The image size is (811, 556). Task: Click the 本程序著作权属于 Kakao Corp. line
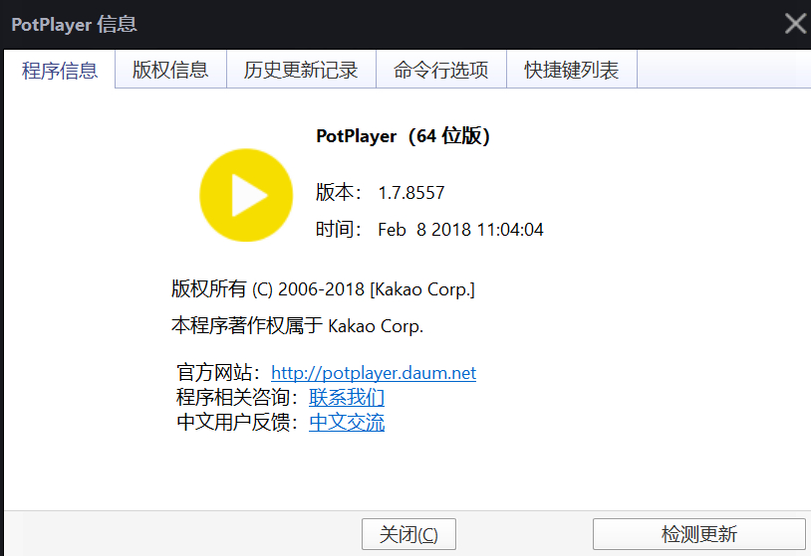point(298,326)
